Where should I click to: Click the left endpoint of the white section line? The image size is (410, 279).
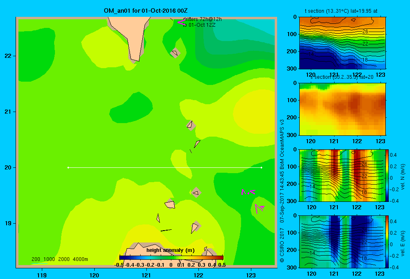coord(68,167)
